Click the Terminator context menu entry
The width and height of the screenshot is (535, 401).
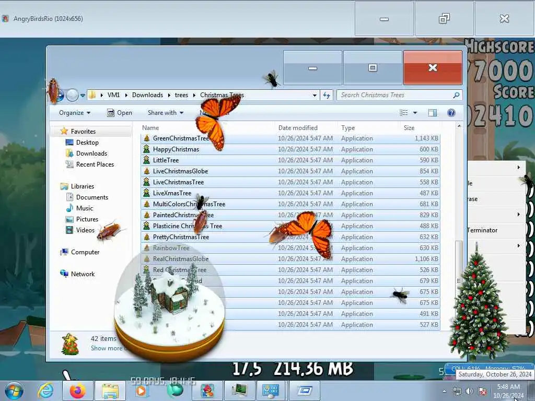click(482, 230)
